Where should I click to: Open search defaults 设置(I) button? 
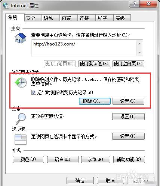coord(128,116)
